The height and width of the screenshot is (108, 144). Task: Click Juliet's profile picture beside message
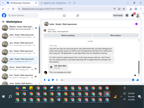(x=46, y=73)
